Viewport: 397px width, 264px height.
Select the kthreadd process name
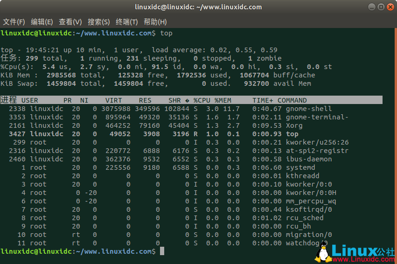click(303, 176)
